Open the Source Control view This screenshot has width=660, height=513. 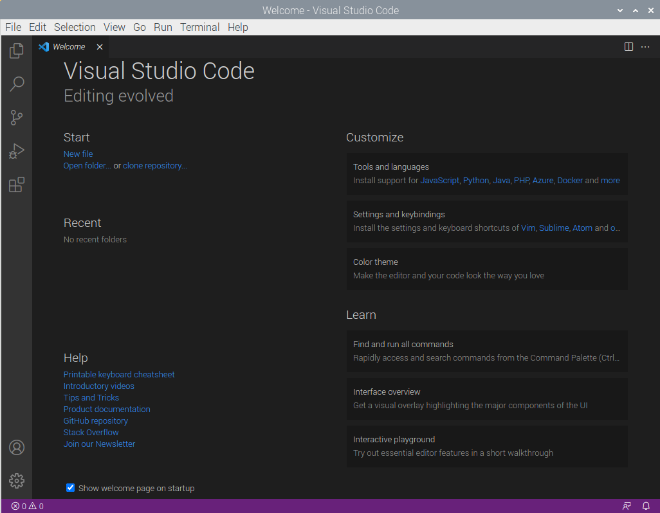pos(17,118)
